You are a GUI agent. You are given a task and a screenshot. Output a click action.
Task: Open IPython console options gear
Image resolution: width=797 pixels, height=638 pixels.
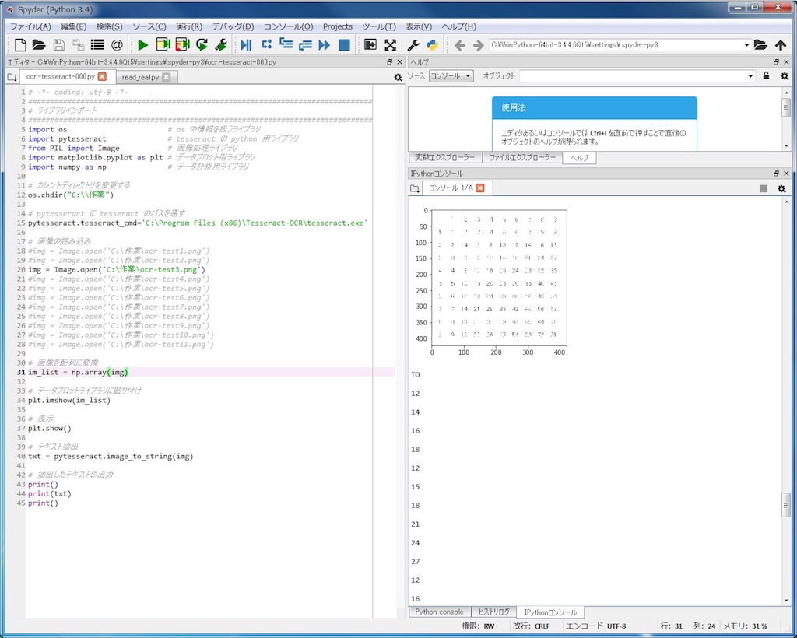point(781,188)
